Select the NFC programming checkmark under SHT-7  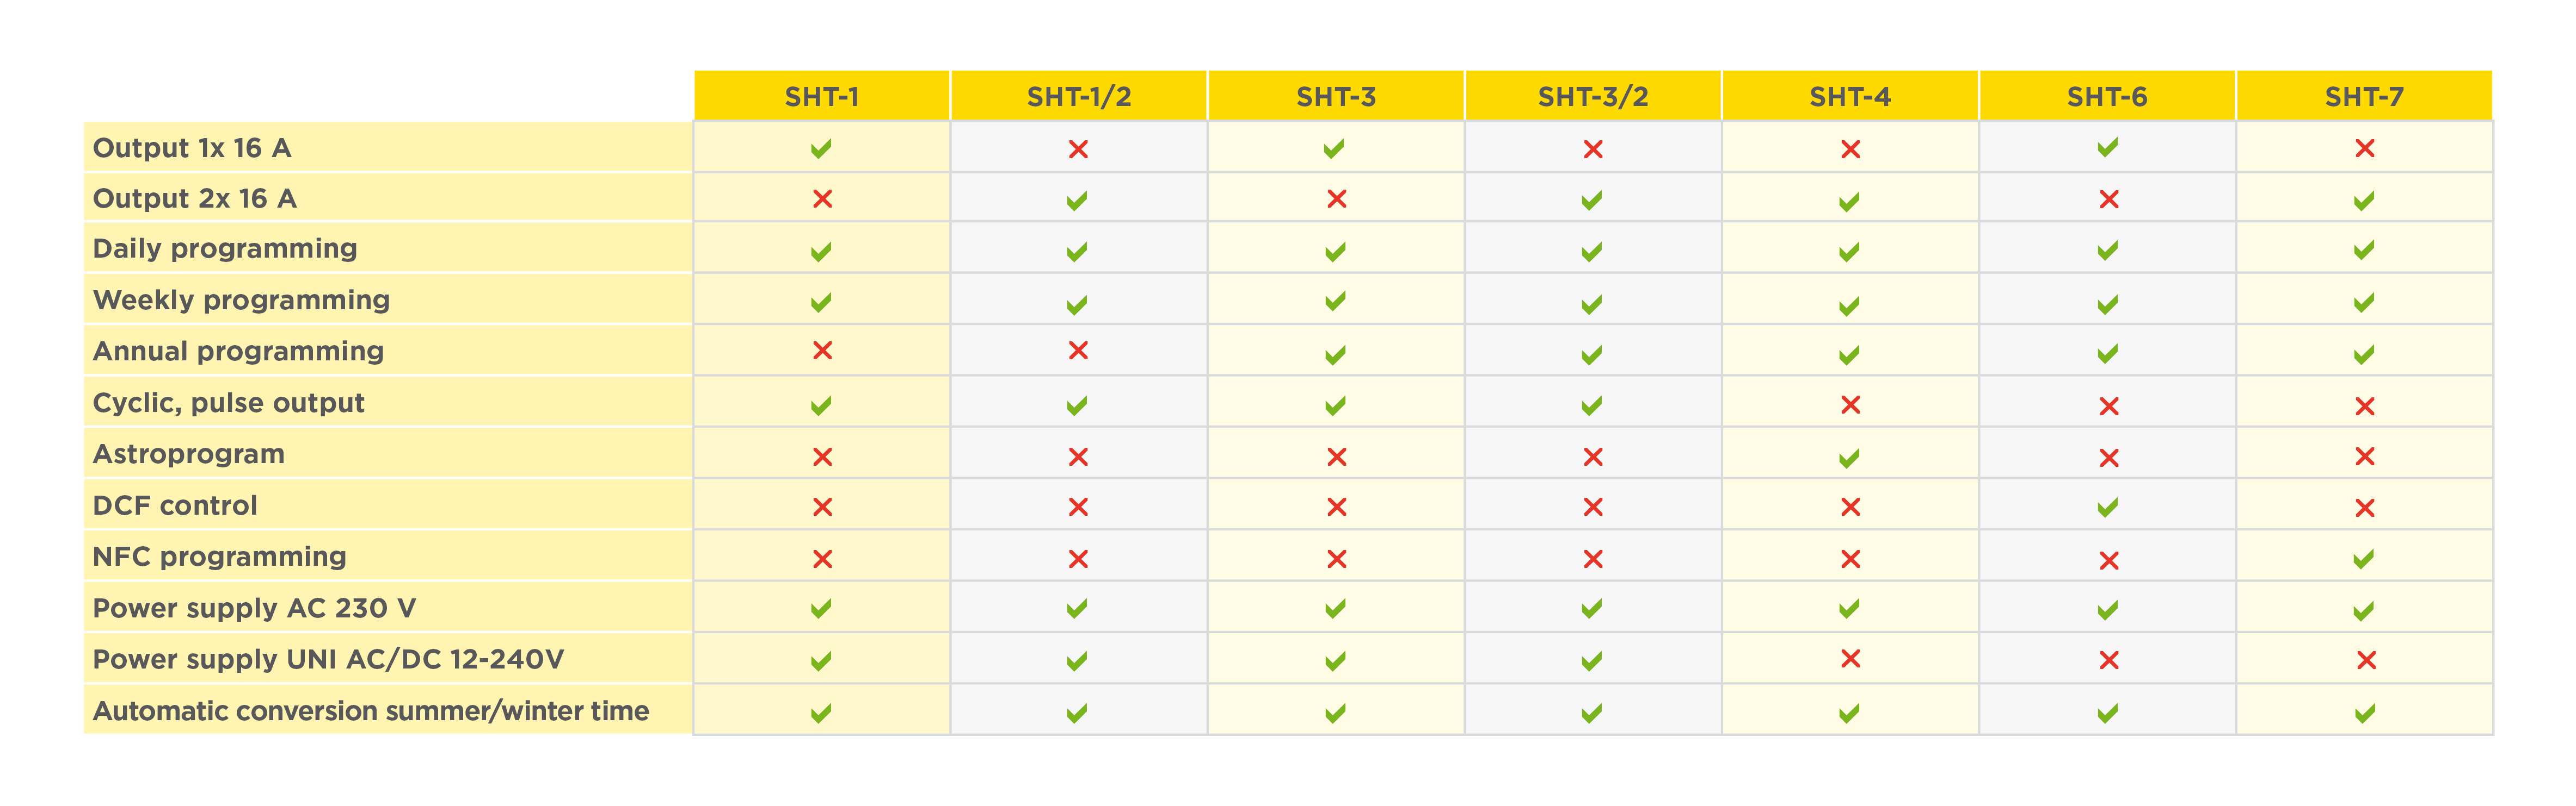coord(2364,559)
